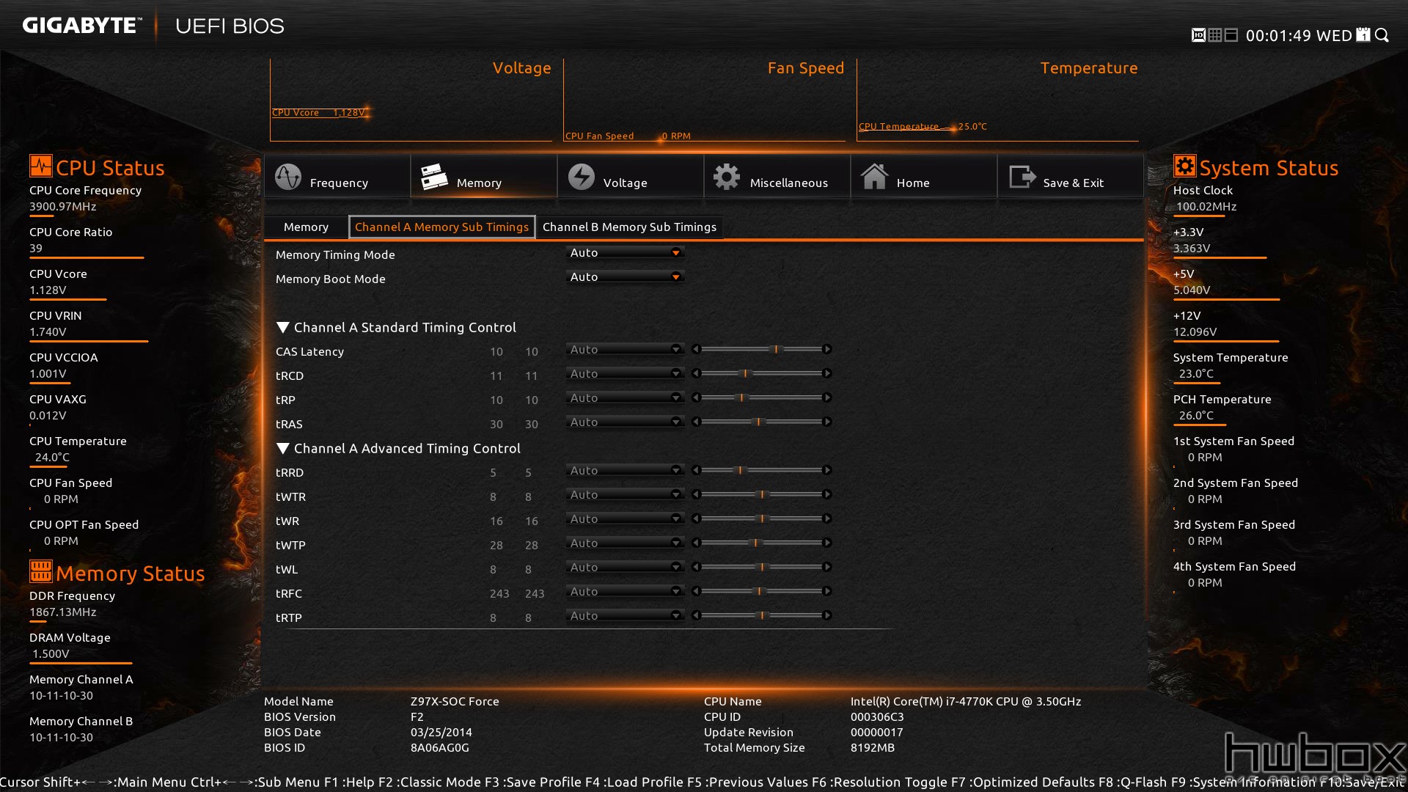Collapse Channel A Advanced Timing Control
The width and height of the screenshot is (1408, 792).
click(283, 448)
